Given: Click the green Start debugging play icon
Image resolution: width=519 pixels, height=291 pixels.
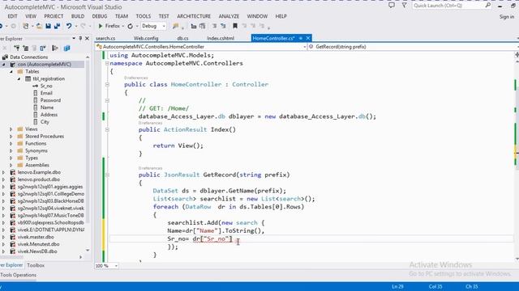Looking at the screenshot, I should point(101,26).
